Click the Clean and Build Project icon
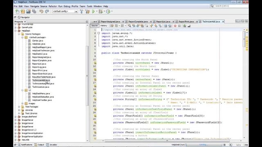 [87, 11]
